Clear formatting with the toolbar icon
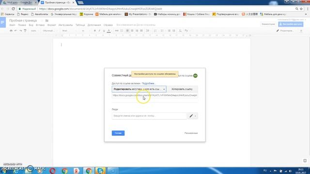Viewport: 310px width, 174px height. (x=180, y=31)
